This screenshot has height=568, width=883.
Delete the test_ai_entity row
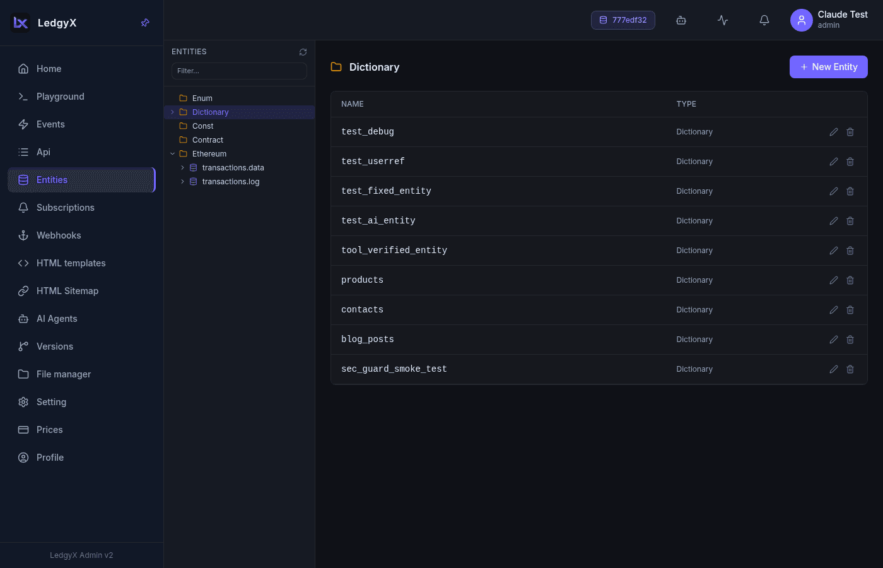pyautogui.click(x=850, y=221)
